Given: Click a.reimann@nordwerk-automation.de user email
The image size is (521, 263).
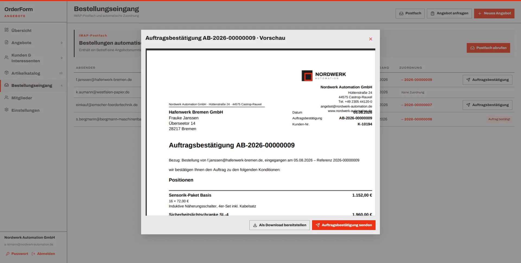Looking at the screenshot, I should [x=28, y=244].
